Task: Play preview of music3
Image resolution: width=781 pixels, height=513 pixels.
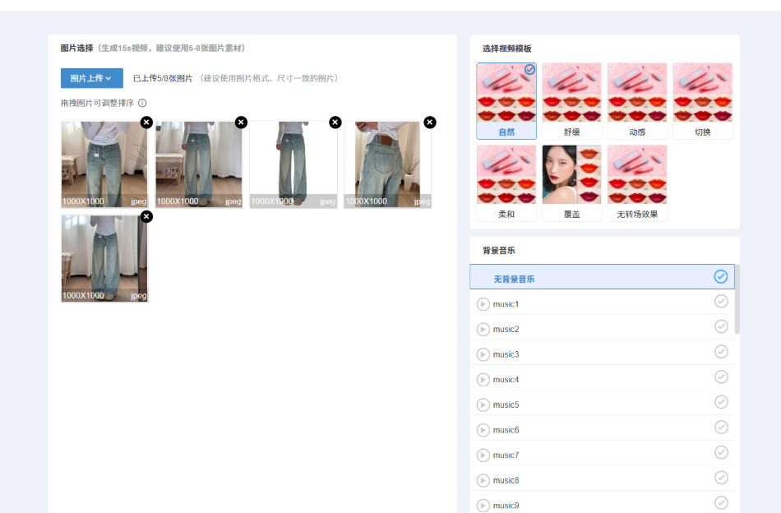Action: pyautogui.click(x=483, y=354)
